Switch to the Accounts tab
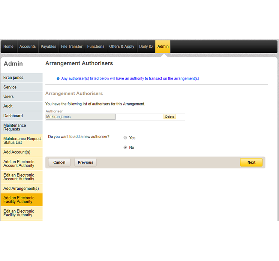 point(27,46)
